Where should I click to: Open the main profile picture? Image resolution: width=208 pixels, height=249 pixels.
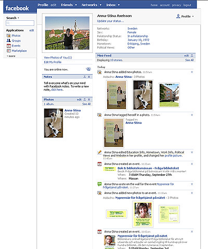[67, 33]
